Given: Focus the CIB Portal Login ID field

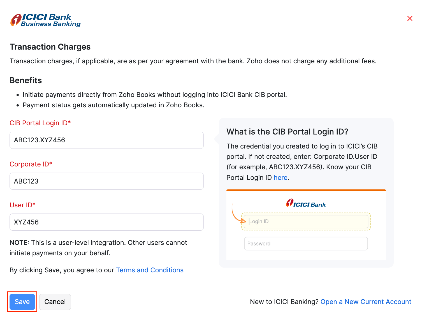Looking at the screenshot, I should pyautogui.click(x=106, y=140).
